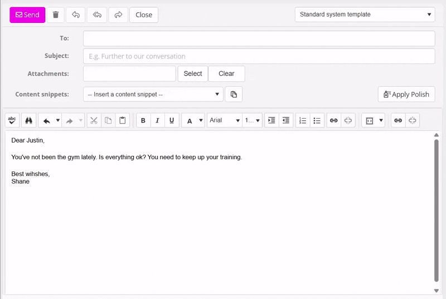
Task: Click the Select attachments button
Action: click(x=193, y=73)
